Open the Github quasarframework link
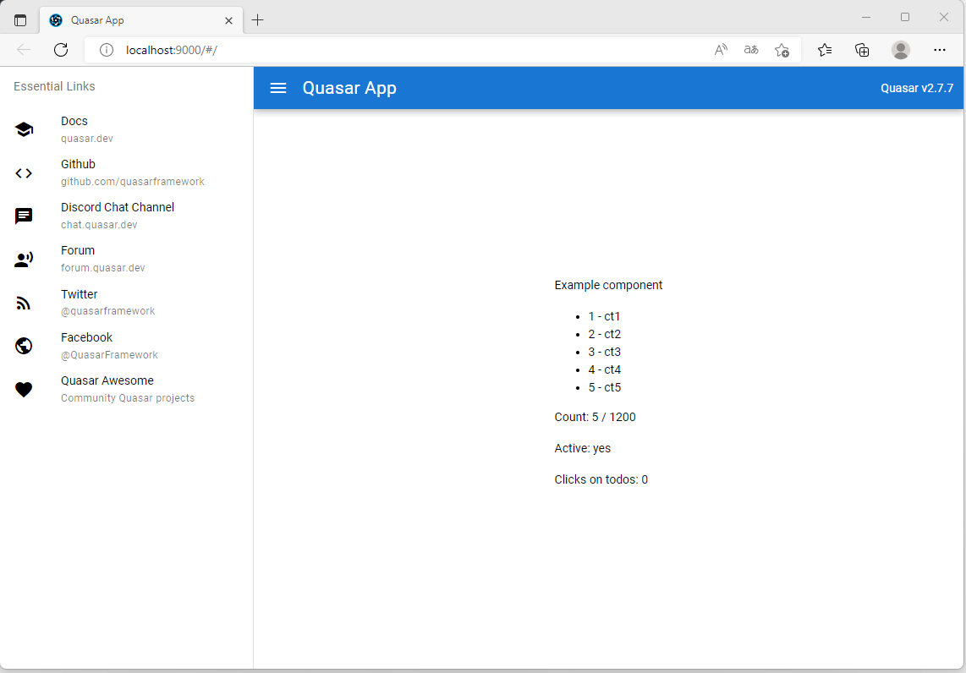 point(126,173)
